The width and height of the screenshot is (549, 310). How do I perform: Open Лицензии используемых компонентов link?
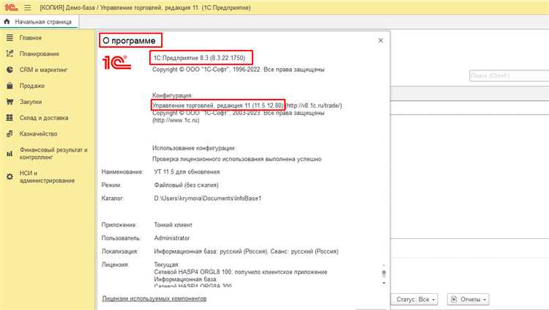click(x=154, y=298)
